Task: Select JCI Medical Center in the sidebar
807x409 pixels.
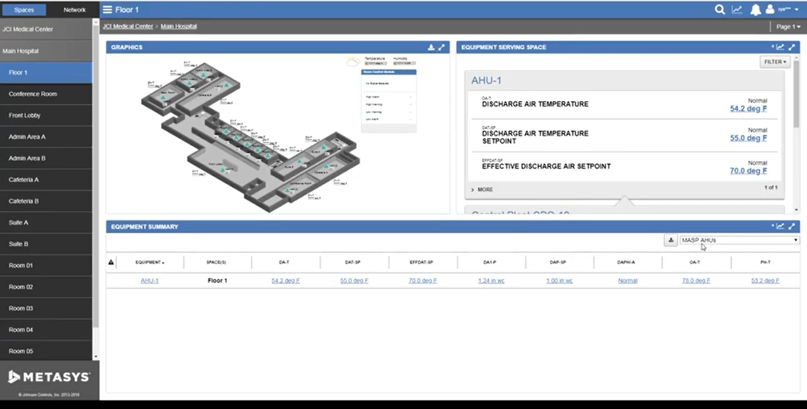Action: 46,29
